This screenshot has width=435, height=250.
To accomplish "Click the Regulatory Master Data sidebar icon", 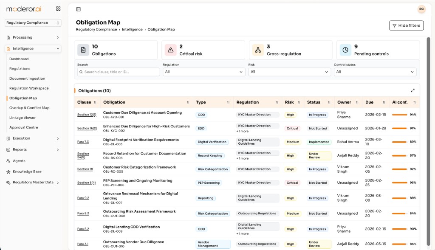I will pos(8,183).
